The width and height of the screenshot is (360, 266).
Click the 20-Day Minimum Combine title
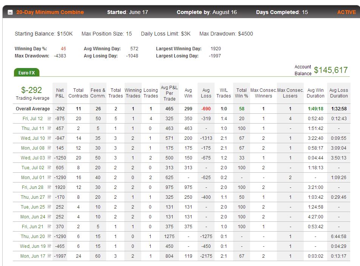pyautogui.click(x=50, y=12)
